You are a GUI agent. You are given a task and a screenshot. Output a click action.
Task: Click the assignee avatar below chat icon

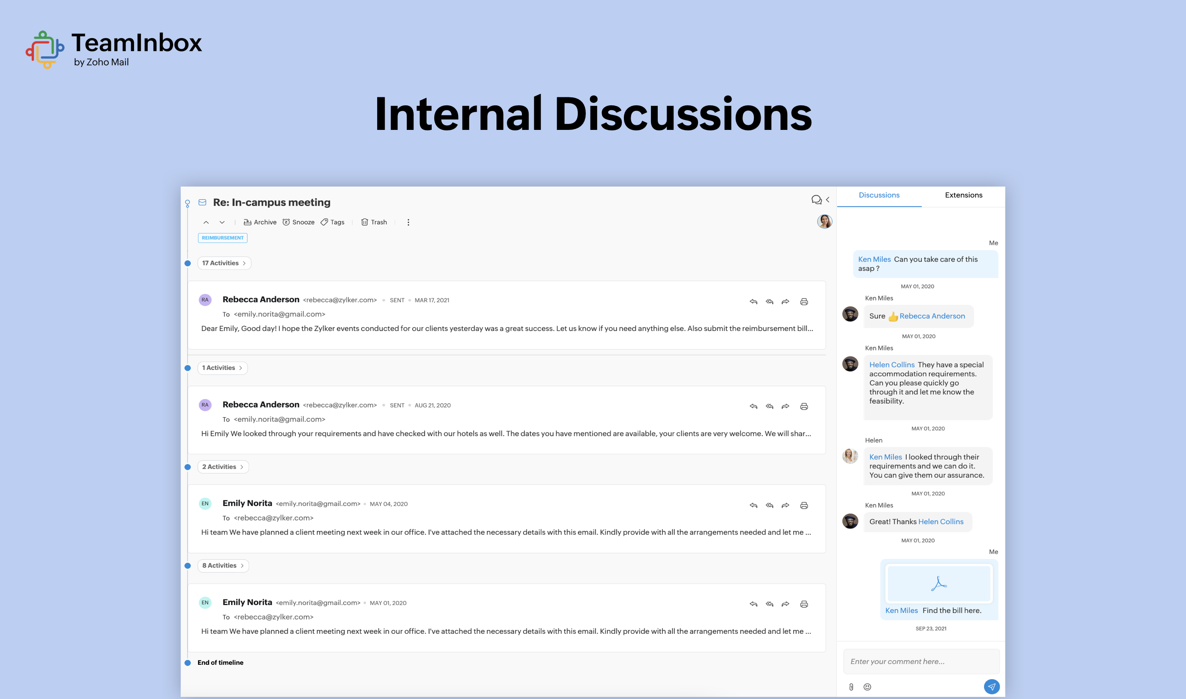click(x=824, y=221)
